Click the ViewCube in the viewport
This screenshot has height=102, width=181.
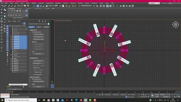click(x=176, y=25)
